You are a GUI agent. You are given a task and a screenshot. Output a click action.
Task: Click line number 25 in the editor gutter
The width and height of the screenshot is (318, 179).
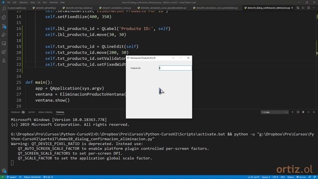[x=19, y=82]
